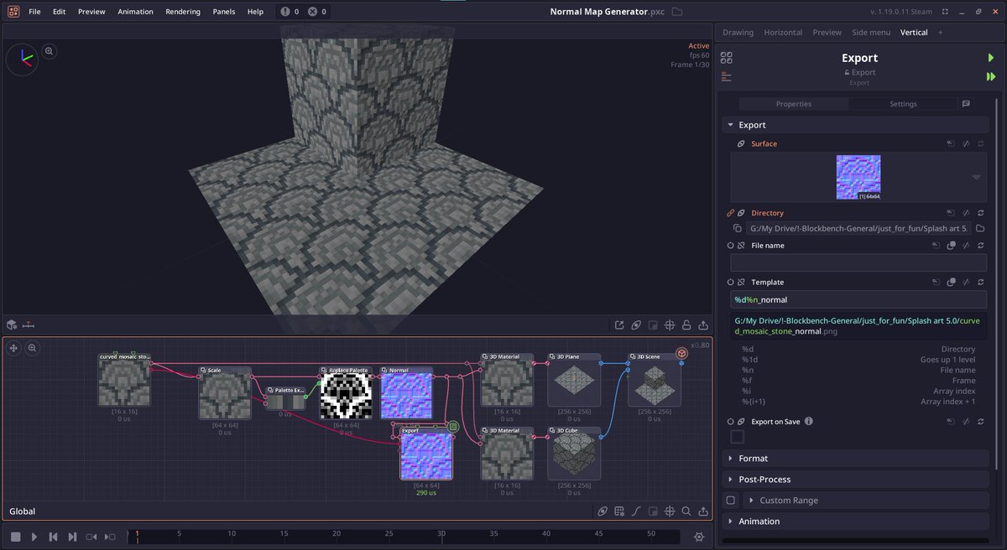Click the export icon in graph toolbar
Image resolution: width=1007 pixels, height=550 pixels.
click(x=702, y=511)
